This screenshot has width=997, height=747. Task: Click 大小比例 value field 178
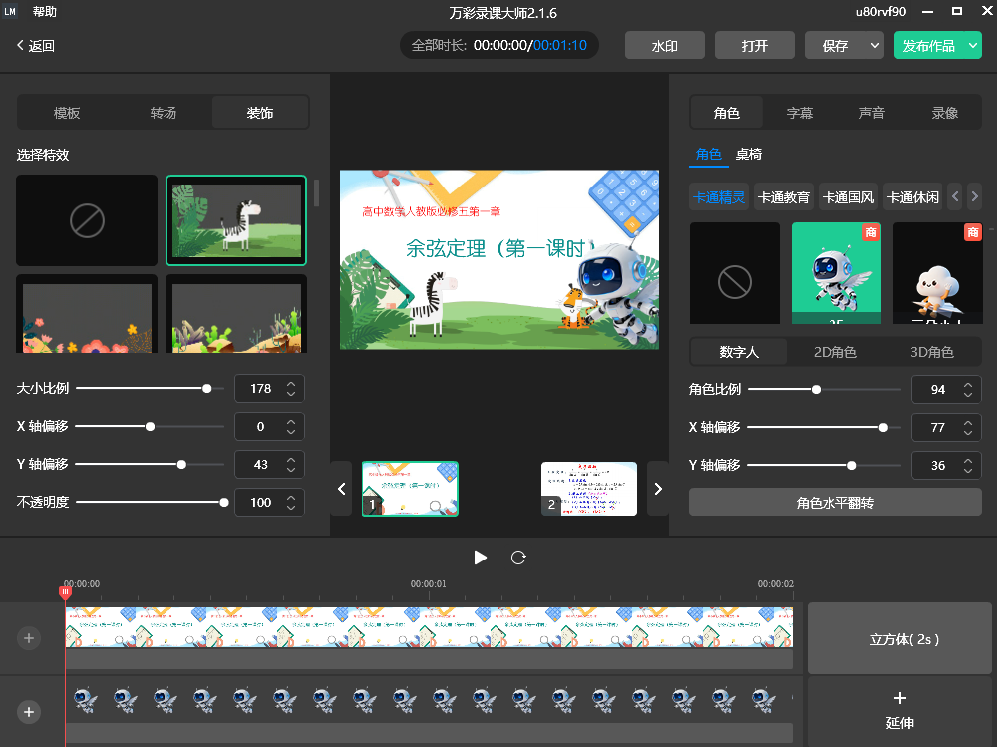[260, 389]
